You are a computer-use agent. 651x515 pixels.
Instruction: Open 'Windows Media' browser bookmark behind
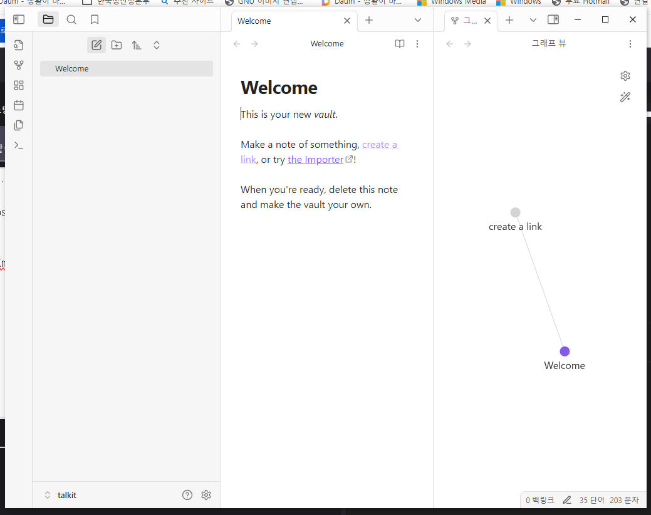452,2
